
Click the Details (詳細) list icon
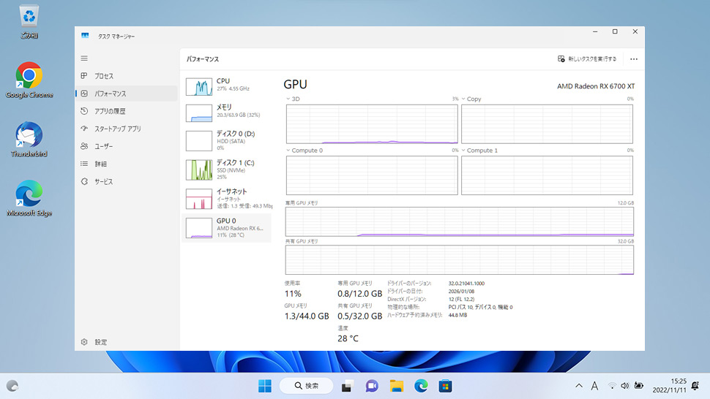pos(84,164)
